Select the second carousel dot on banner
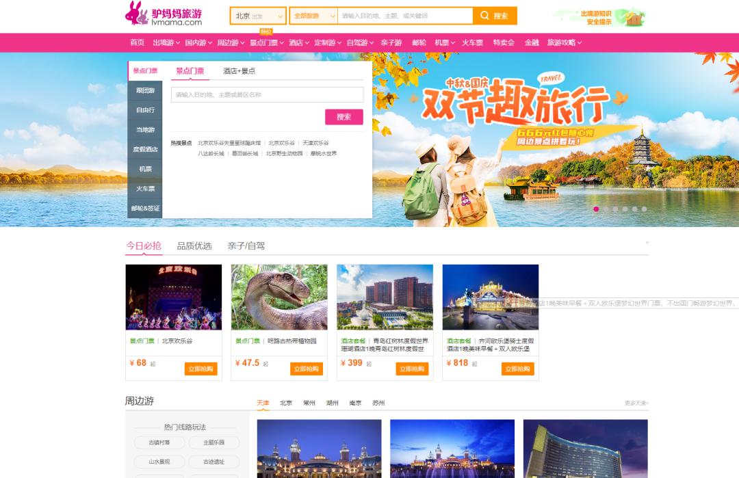 [x=606, y=209]
